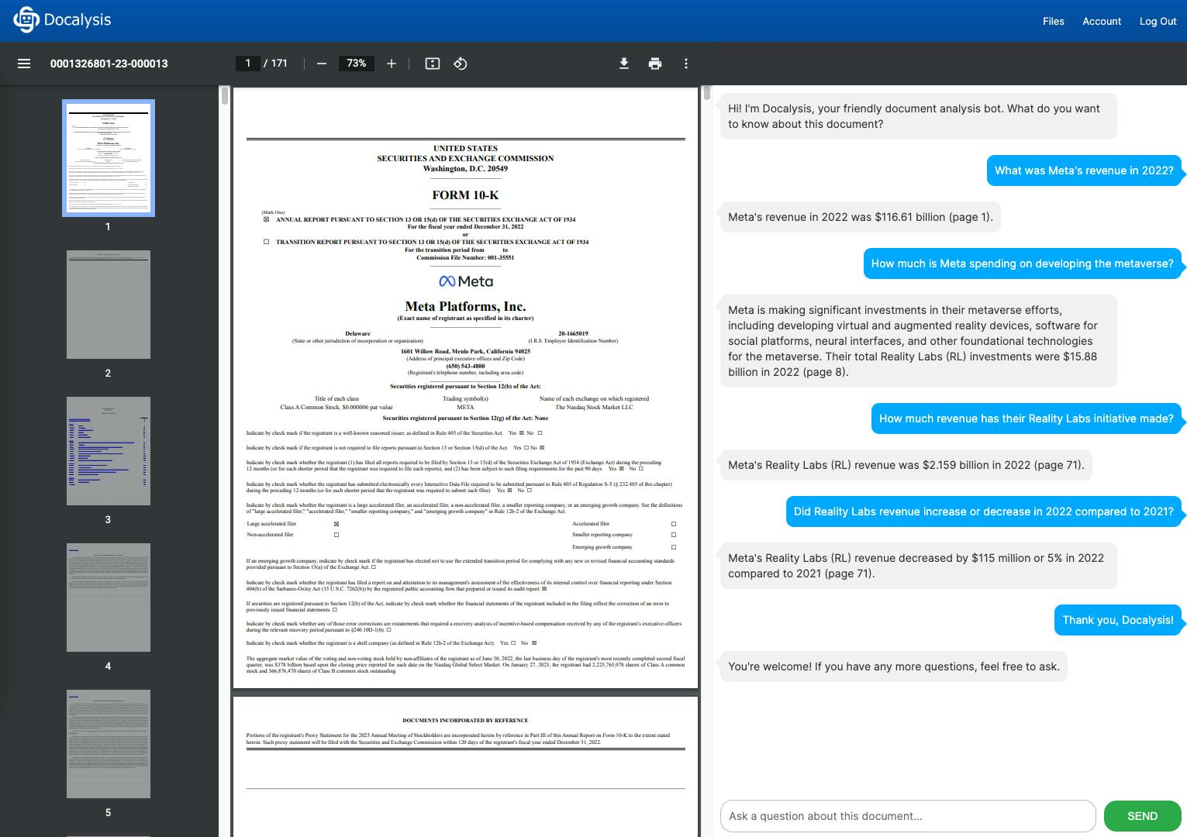Image resolution: width=1187 pixels, height=837 pixels.
Task: Click the Docalysis logo icon
Action: [x=26, y=20]
